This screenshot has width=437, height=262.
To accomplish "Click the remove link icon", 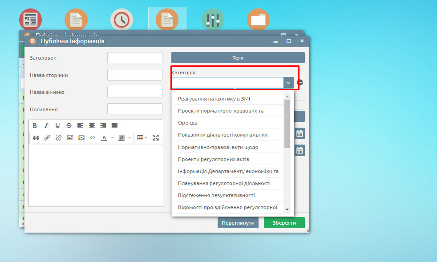I will coord(58,138).
